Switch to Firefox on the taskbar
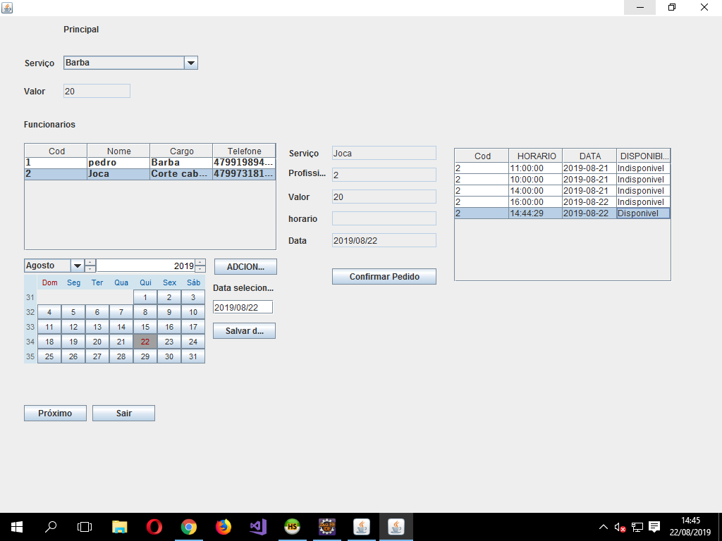The width and height of the screenshot is (722, 541). [224, 527]
